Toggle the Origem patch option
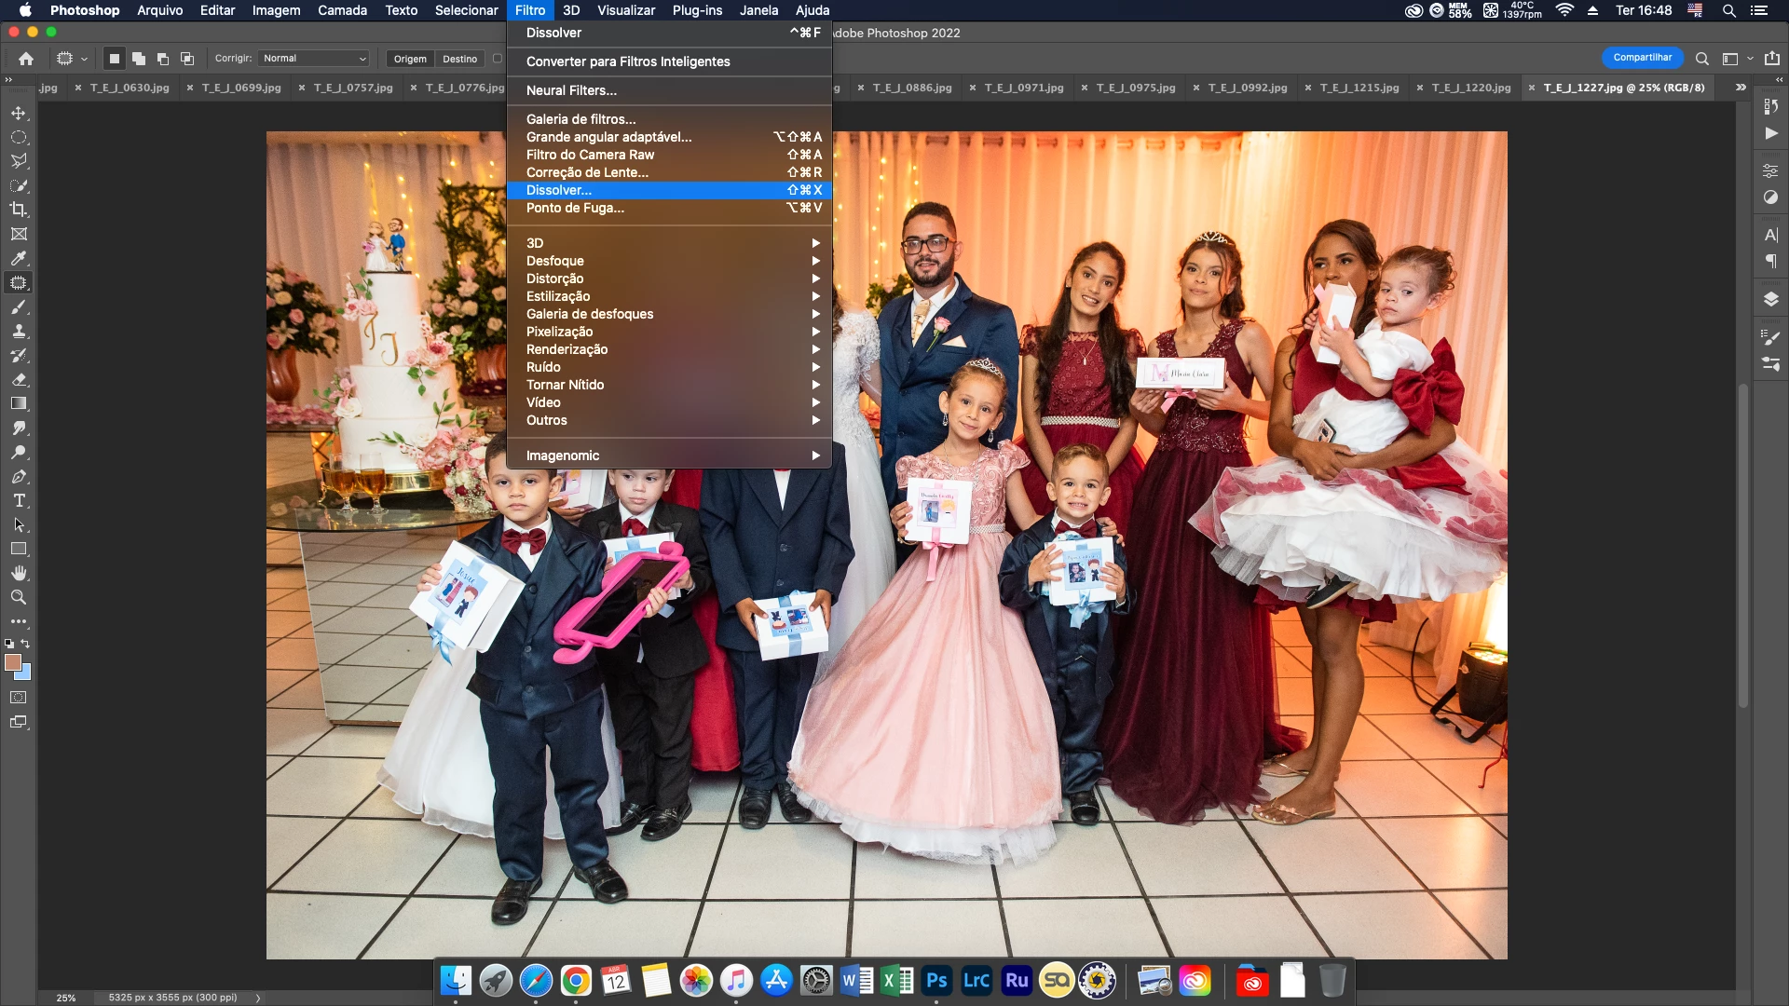1789x1006 pixels. pyautogui.click(x=410, y=59)
